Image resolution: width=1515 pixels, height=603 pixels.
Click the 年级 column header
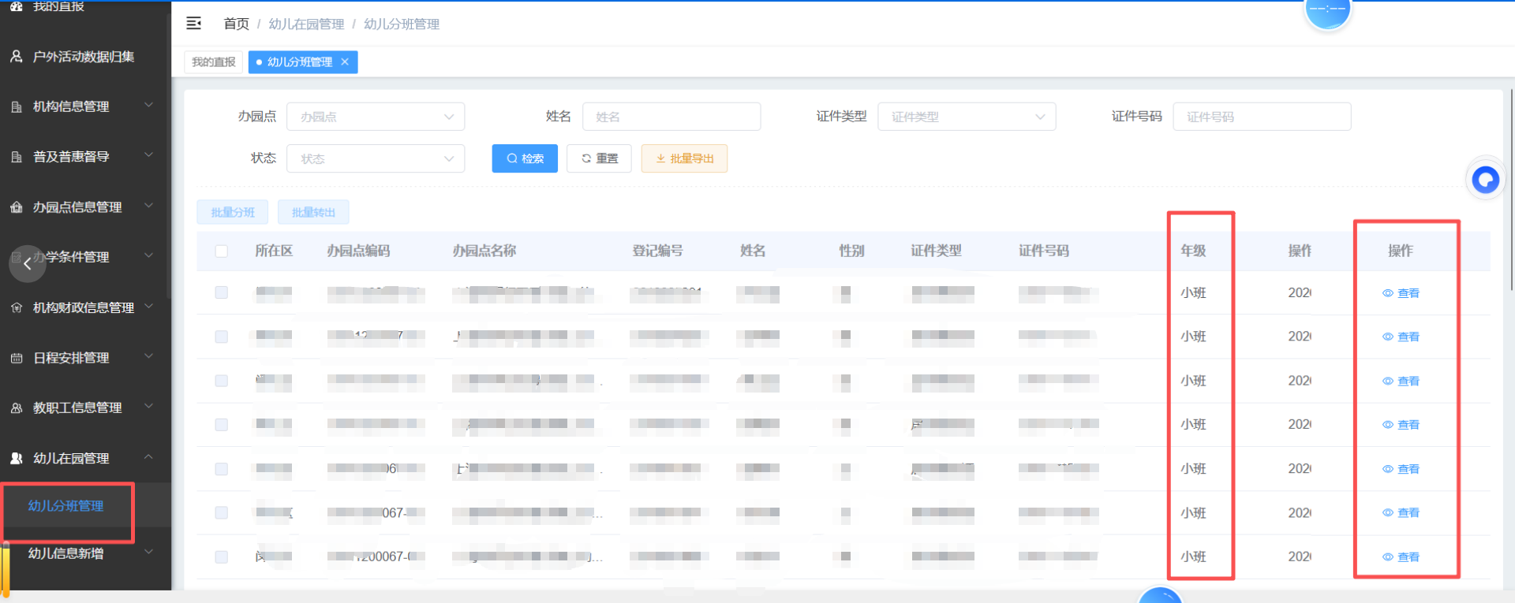[x=1193, y=251]
